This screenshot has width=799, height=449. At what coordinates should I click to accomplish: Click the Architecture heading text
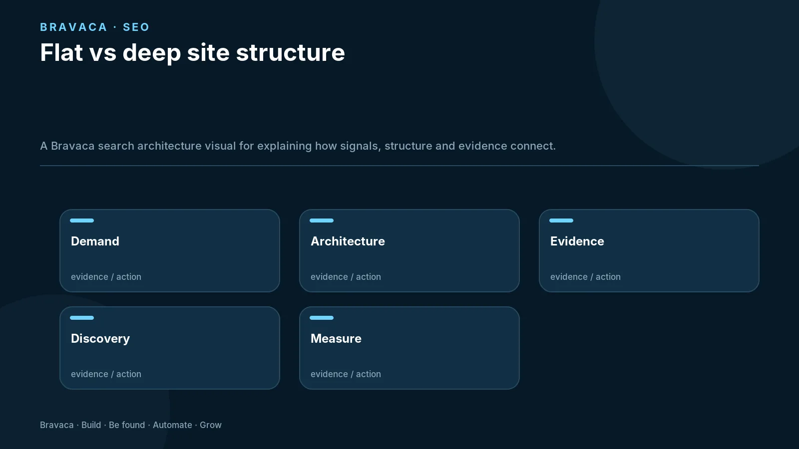point(348,241)
